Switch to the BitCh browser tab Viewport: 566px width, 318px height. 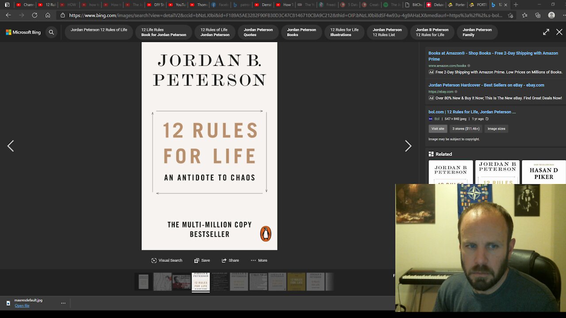(x=415, y=5)
